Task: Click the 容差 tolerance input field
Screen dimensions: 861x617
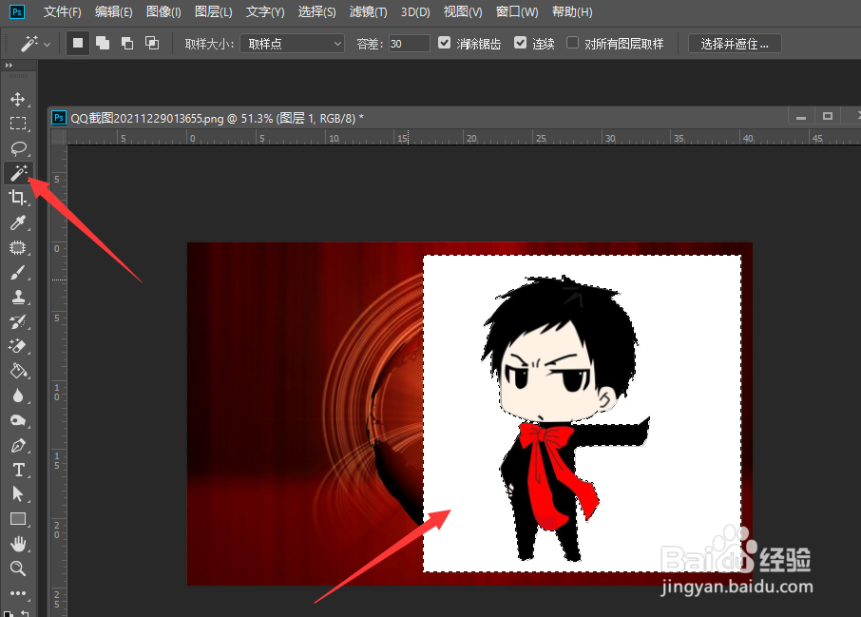Action: click(409, 44)
